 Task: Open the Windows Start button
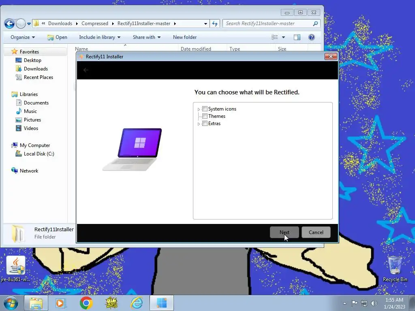coord(11,303)
